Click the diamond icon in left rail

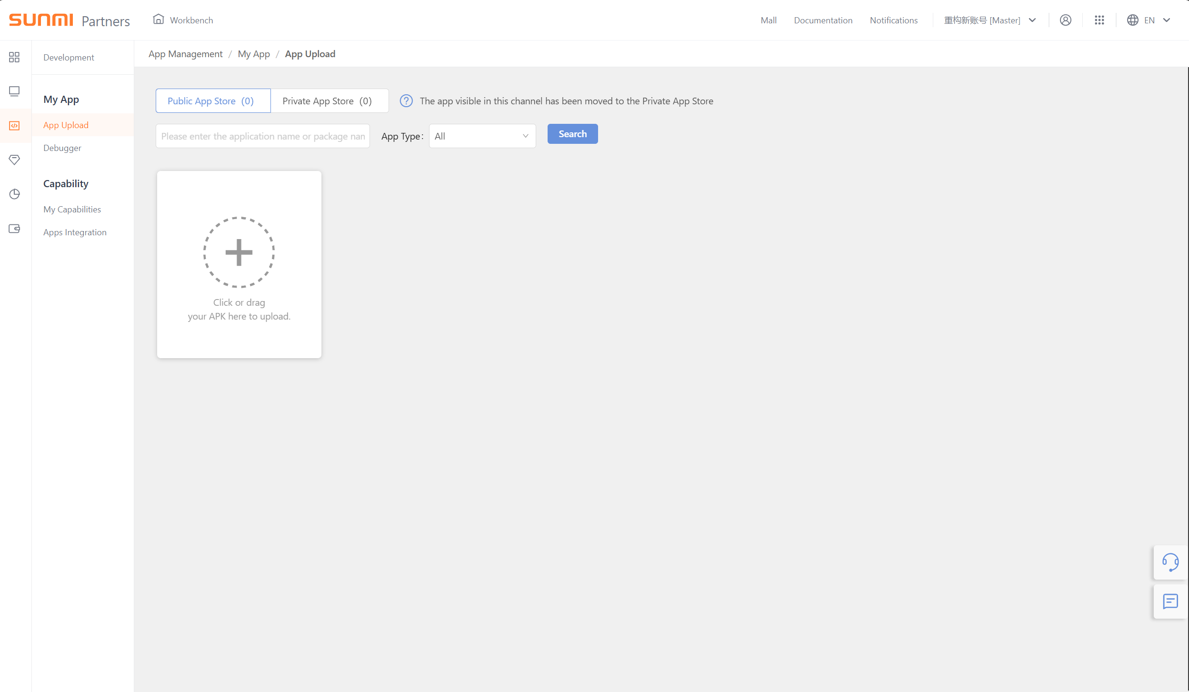click(x=14, y=160)
